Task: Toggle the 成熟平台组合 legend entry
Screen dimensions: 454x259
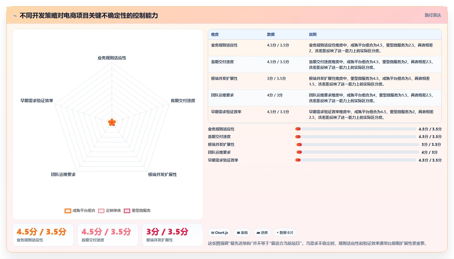Action: coord(80,211)
